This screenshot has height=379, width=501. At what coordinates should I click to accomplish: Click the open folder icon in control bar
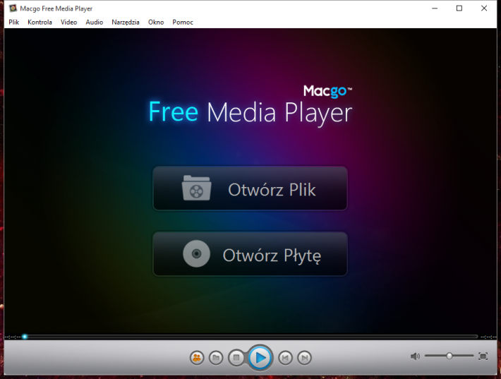pyautogui.click(x=216, y=358)
